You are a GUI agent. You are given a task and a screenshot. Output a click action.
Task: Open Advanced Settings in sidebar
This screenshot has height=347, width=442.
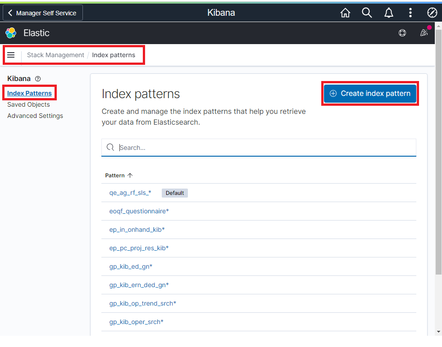tap(35, 116)
